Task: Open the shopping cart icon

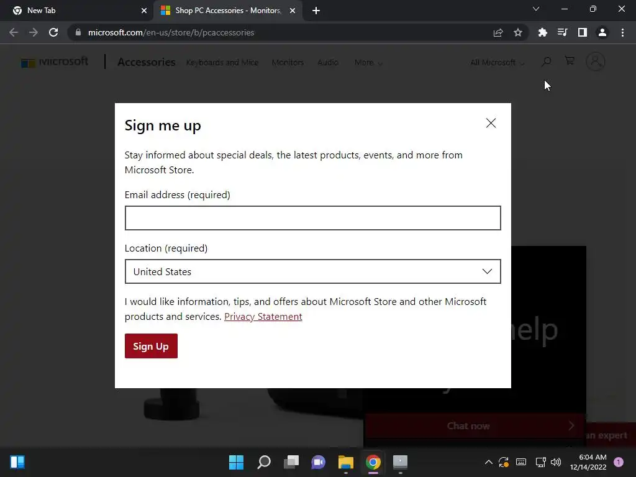Action: (570, 61)
